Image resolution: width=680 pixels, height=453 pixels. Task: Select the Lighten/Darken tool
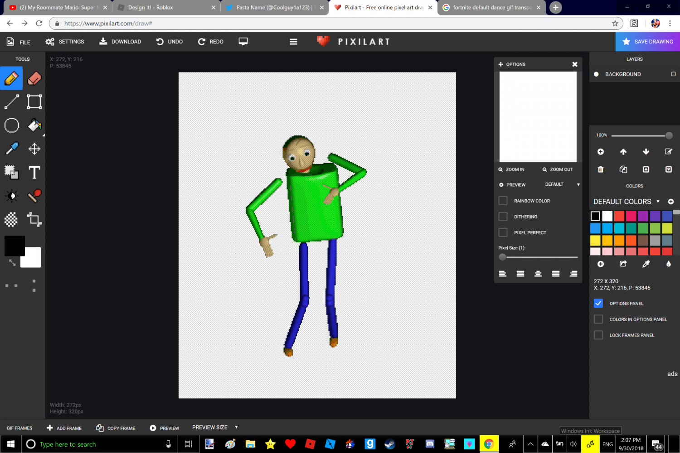point(11,196)
